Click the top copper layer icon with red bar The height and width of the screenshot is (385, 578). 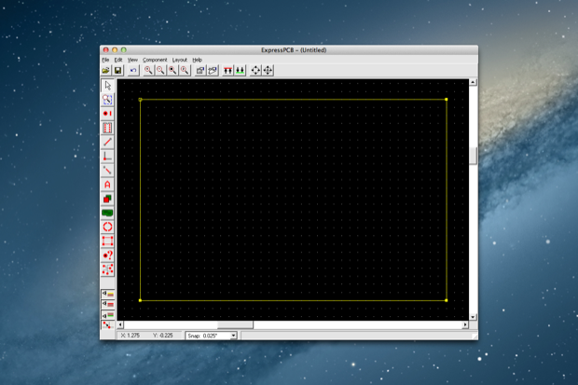pyautogui.click(x=227, y=70)
